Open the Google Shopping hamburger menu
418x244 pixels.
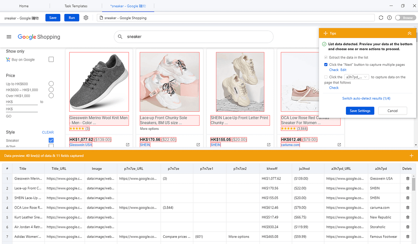(9, 37)
